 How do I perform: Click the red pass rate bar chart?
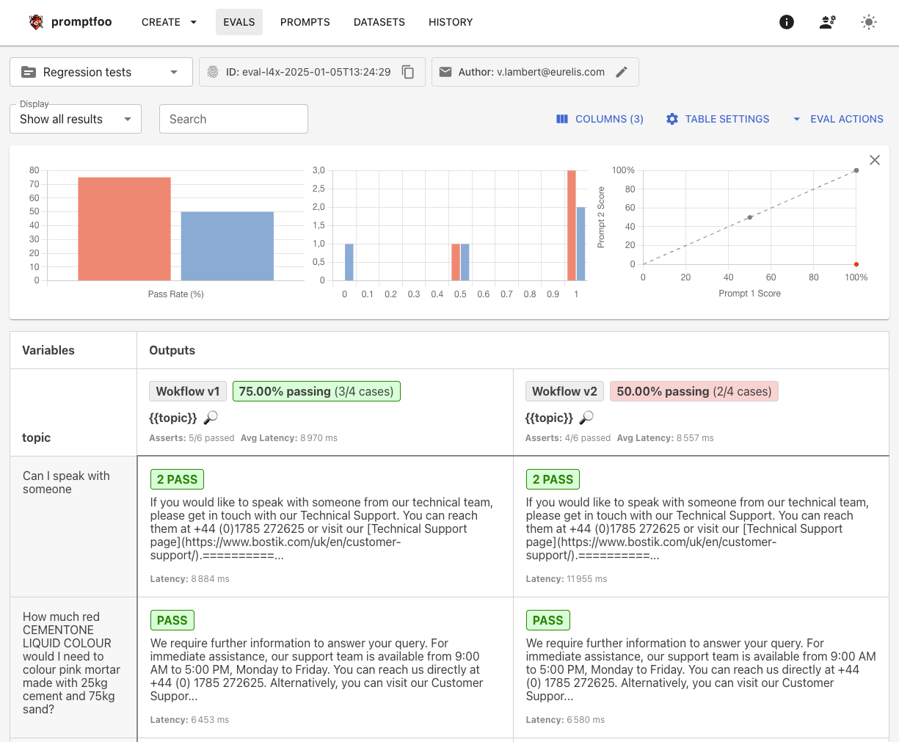[124, 228]
